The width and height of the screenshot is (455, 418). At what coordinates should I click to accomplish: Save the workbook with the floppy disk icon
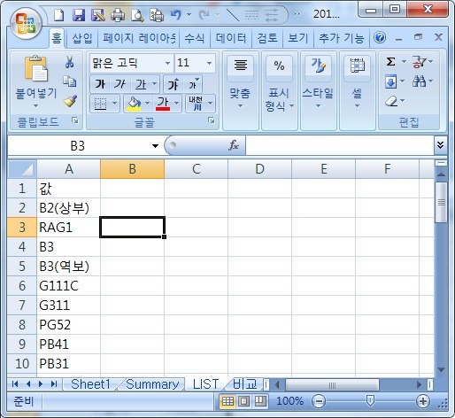point(79,15)
